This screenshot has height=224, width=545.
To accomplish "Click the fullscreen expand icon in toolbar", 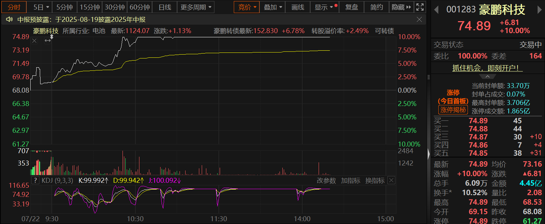I will pos(420,7).
